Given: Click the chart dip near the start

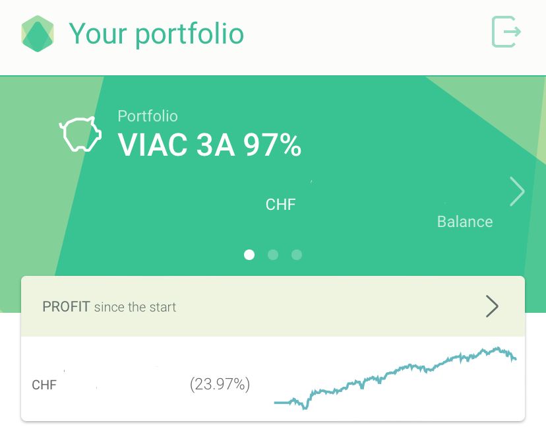Looking at the screenshot, I should click(x=306, y=407).
